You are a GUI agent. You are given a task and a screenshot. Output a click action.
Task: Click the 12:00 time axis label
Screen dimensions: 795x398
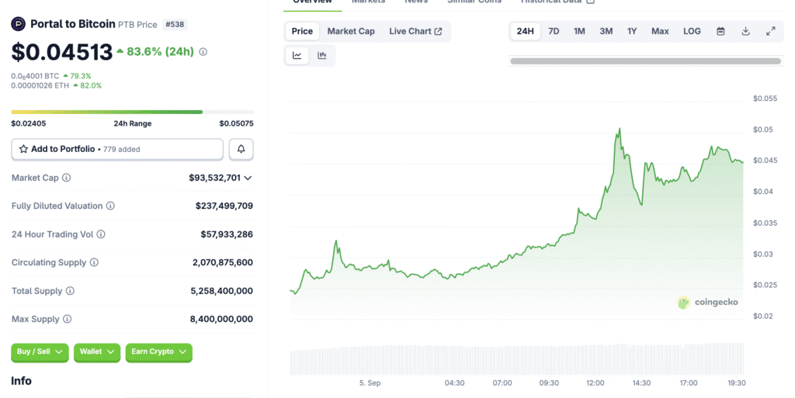point(595,382)
